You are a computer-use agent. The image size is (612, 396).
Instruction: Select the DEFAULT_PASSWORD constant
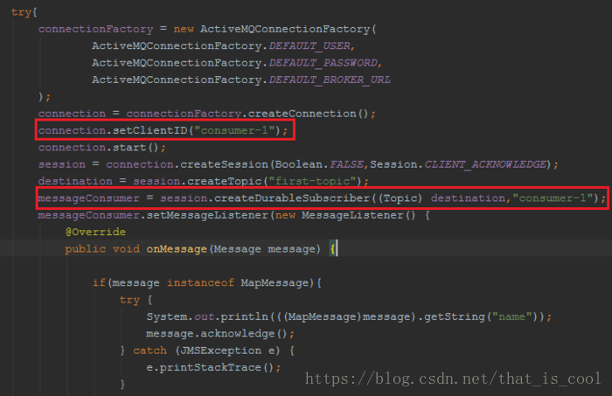point(323,63)
